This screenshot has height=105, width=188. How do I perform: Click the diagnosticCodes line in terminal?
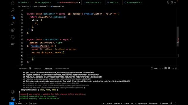39,90
